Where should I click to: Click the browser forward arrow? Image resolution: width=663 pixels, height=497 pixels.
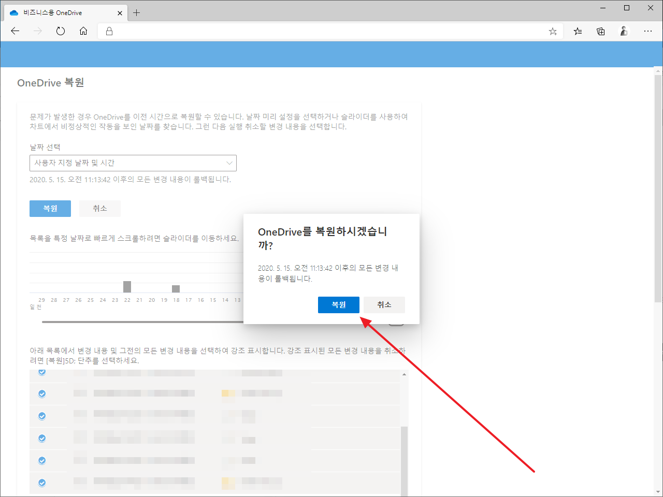click(38, 31)
